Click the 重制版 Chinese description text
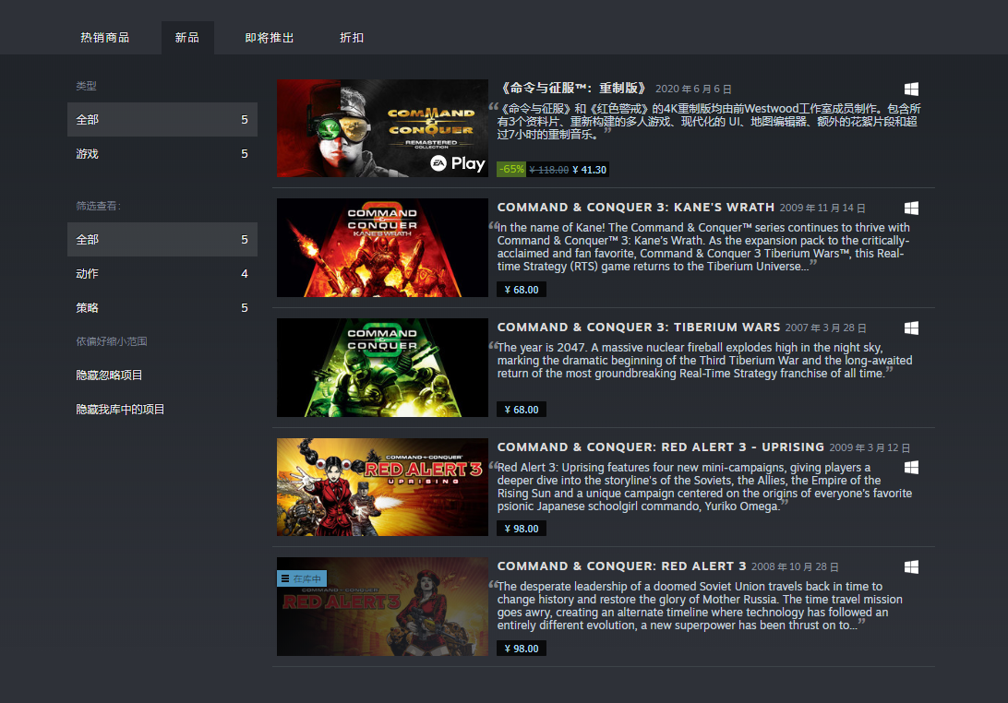 coord(709,122)
